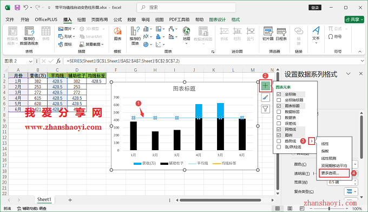368x212 pixels.
Task: Uncheck the 网格线 checkbox
Action: [279, 129]
